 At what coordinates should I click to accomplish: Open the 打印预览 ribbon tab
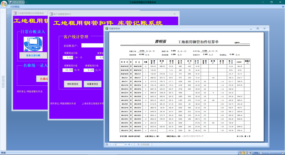(x=15, y=7)
